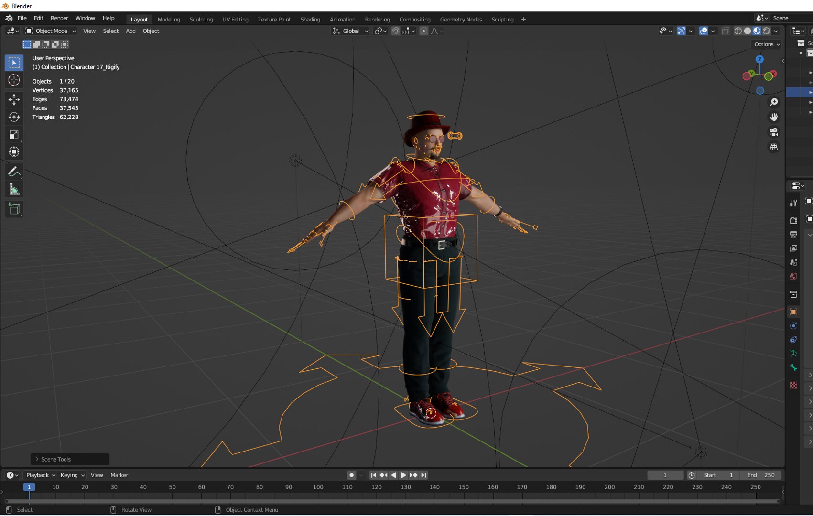Select the Cursor tool in the toolbar

(x=14, y=80)
